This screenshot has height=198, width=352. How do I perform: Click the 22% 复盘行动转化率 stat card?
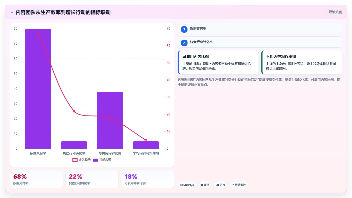click(x=92, y=179)
